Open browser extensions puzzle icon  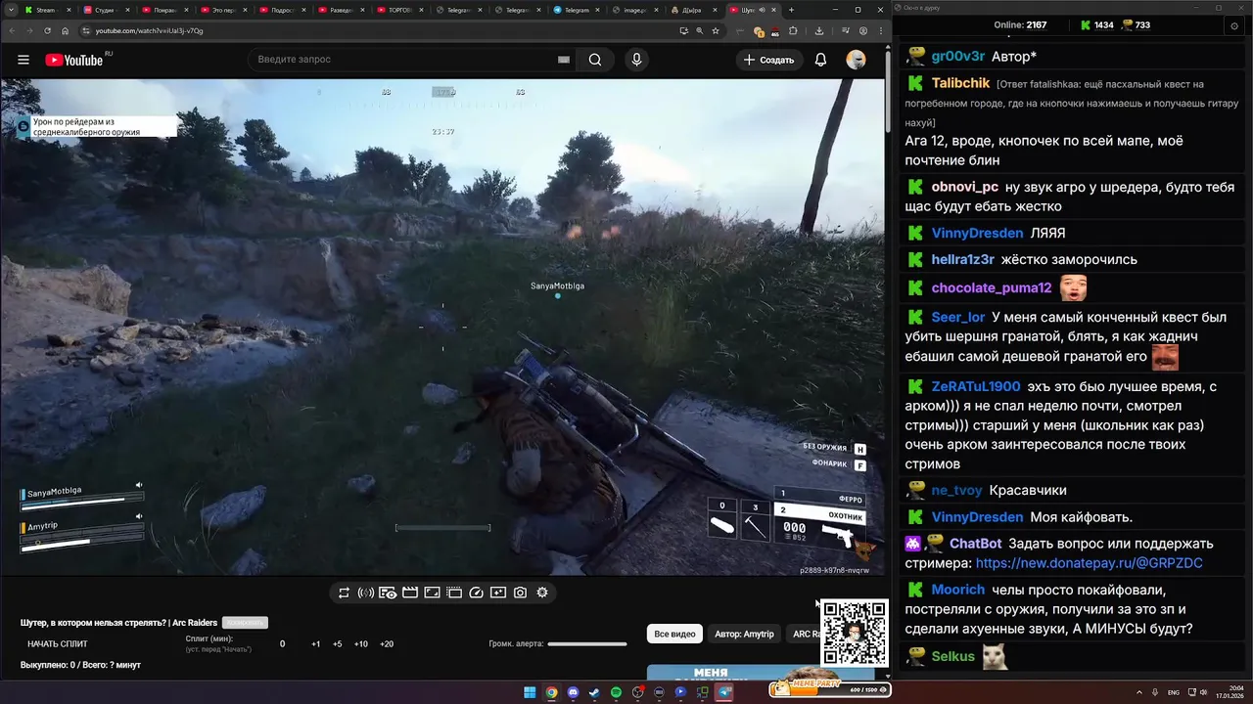click(x=793, y=30)
